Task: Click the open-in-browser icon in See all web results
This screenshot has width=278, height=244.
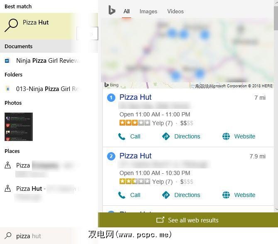Action: (x=160, y=220)
